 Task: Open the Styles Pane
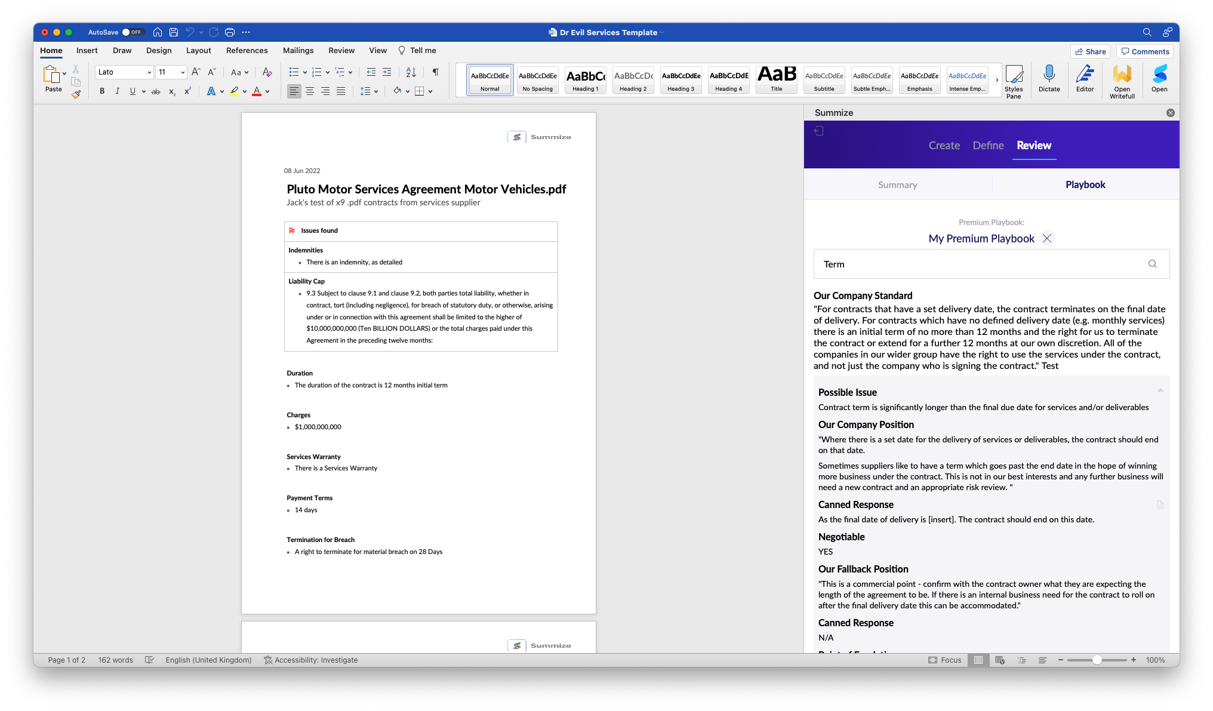[x=1014, y=81]
